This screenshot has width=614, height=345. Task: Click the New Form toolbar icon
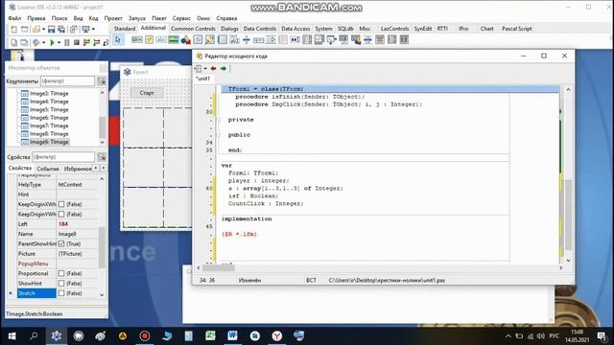[x=24, y=30]
